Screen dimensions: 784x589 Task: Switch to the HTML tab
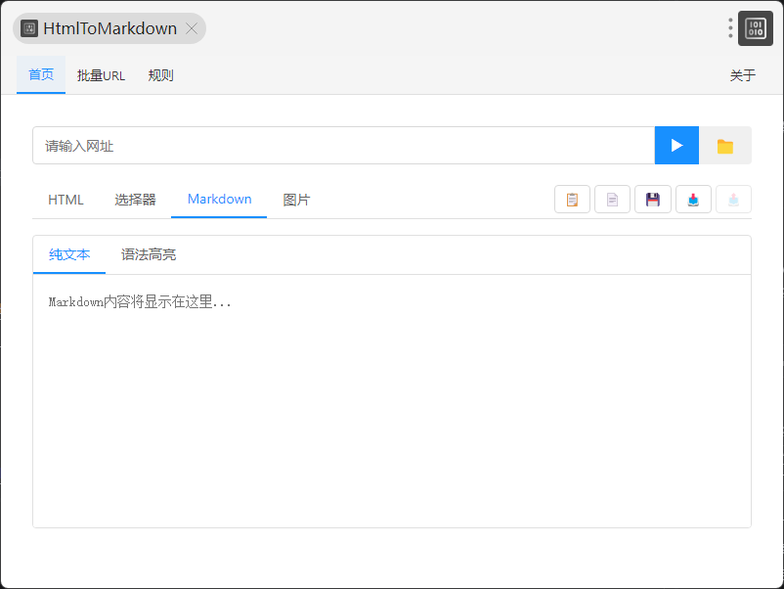[65, 200]
